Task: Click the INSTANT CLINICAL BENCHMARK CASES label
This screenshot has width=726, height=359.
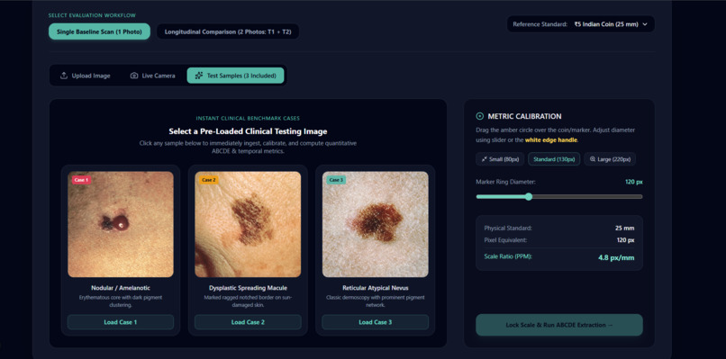Action: pos(248,119)
